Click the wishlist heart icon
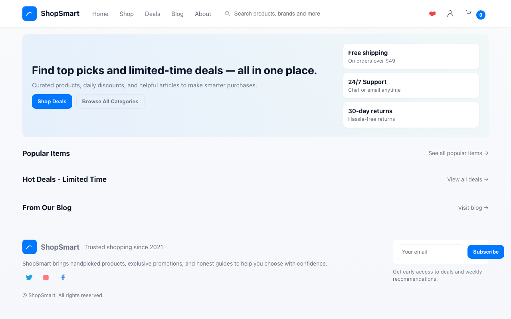The width and height of the screenshot is (511, 319). tap(432, 14)
